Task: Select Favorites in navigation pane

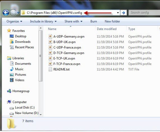Action: (18, 31)
